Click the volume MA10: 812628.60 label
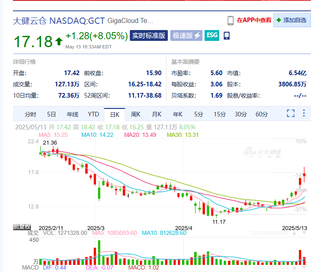Image resolution: width=311 pixels, height=272 pixels. click(164, 233)
